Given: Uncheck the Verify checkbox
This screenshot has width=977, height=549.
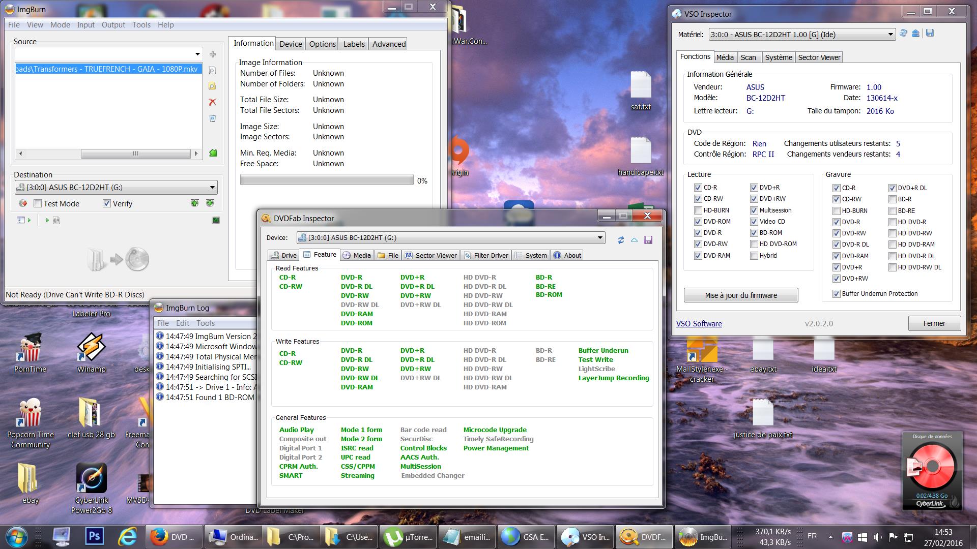Looking at the screenshot, I should (107, 203).
